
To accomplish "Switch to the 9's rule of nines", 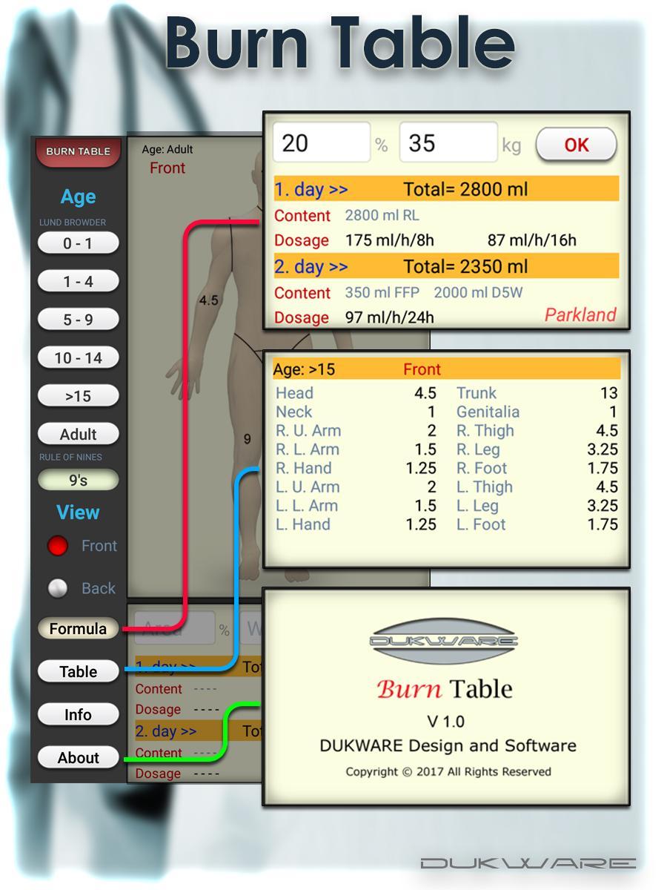I will point(78,481).
